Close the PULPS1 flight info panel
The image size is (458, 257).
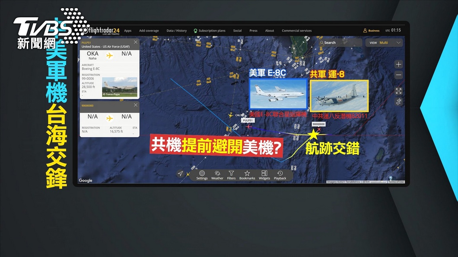[136, 42]
